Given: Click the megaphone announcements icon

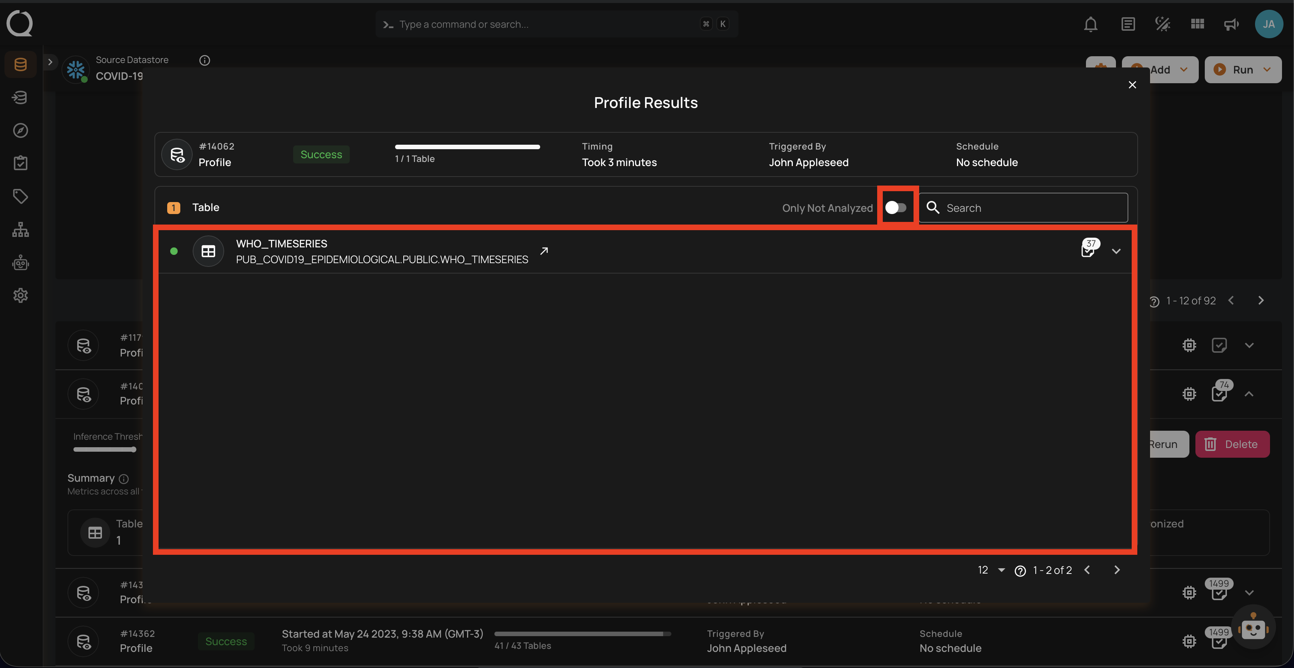Looking at the screenshot, I should pos(1230,24).
